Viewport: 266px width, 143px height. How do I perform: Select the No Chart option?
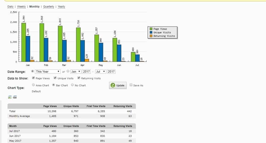(x=72, y=85)
